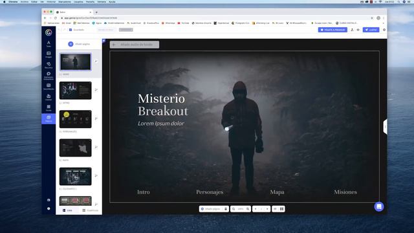This screenshot has height=233, width=414.
Task: Click the Añadir página plus button
Action: [71, 44]
